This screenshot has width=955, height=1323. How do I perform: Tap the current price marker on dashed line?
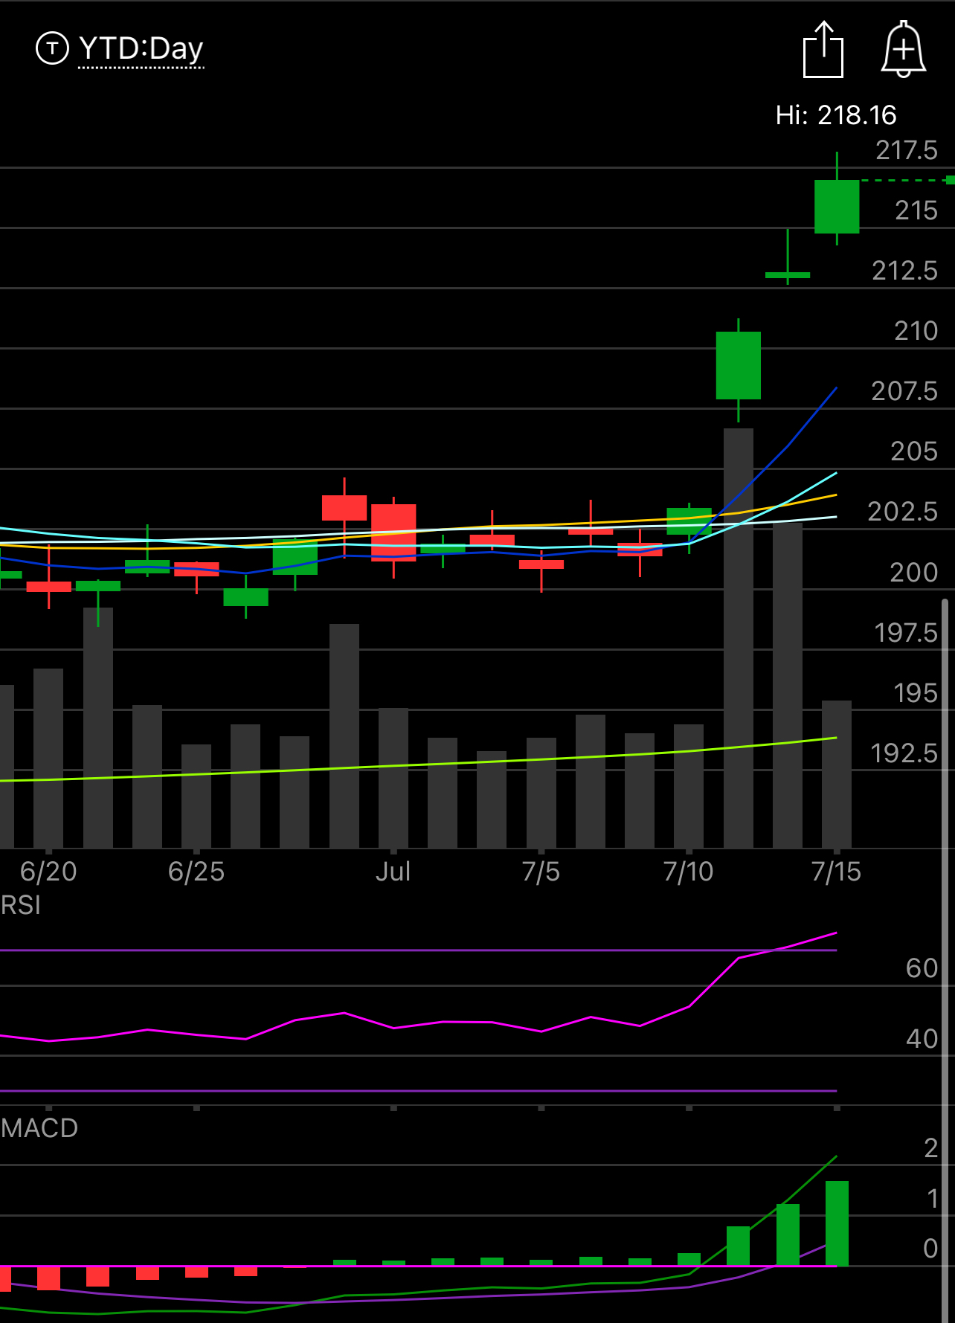(951, 180)
